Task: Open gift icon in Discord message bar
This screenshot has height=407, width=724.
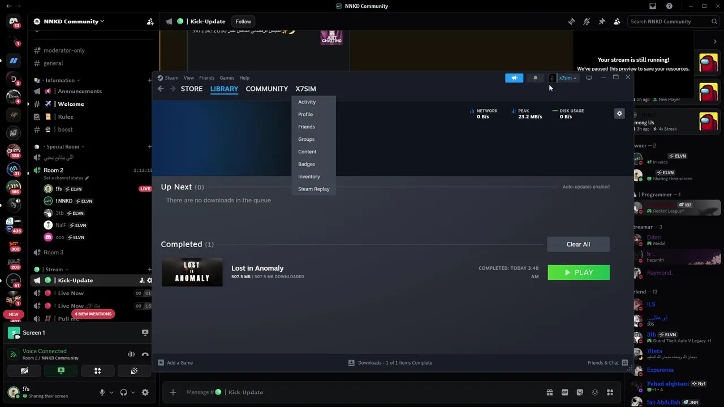Action: pyautogui.click(x=549, y=392)
